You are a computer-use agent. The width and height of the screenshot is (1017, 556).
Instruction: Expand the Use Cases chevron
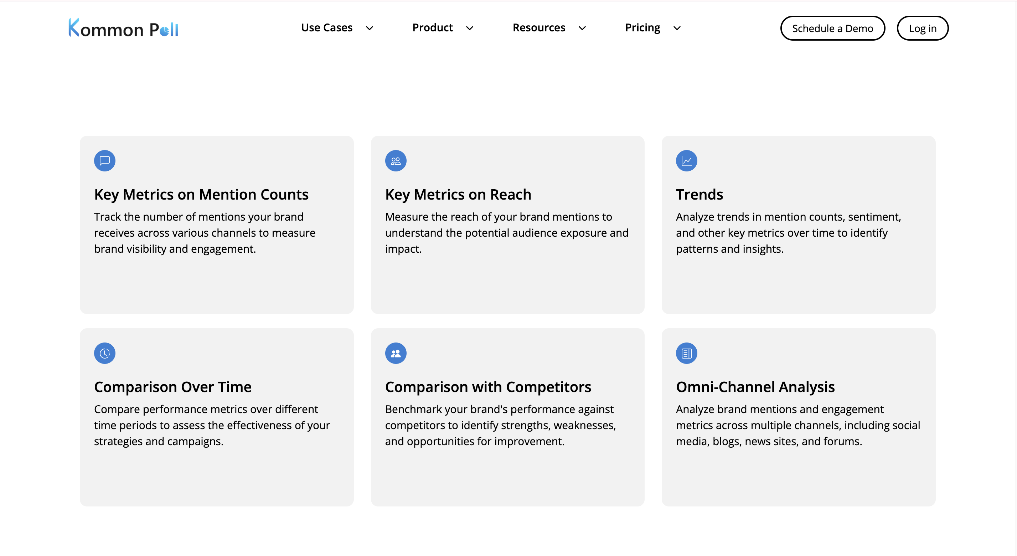pyautogui.click(x=370, y=28)
